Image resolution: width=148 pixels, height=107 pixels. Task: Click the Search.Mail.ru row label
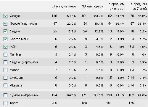pyautogui.click(x=20, y=39)
